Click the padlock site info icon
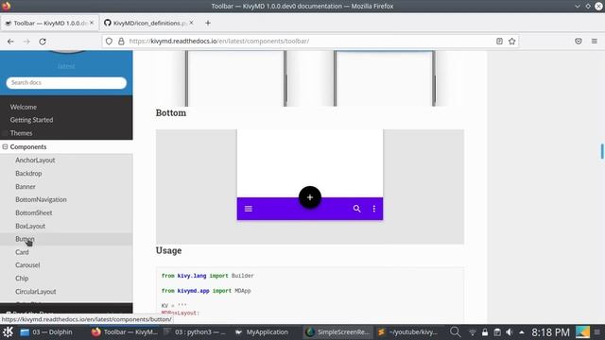The width and height of the screenshot is (605, 340). (x=121, y=42)
